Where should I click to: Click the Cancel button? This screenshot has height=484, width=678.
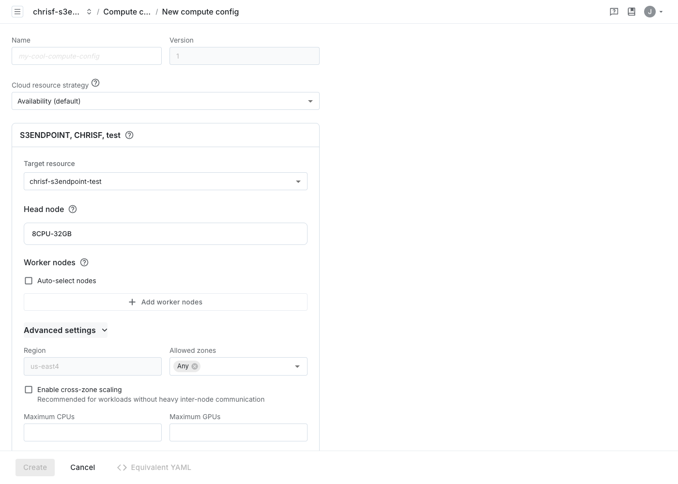[82, 468]
